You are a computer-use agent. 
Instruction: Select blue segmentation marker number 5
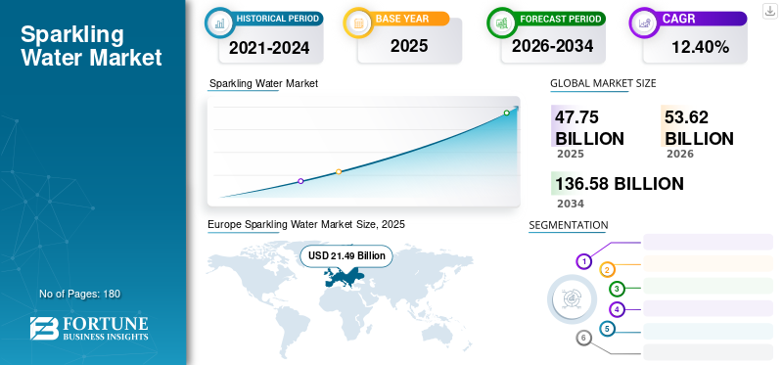(607, 329)
